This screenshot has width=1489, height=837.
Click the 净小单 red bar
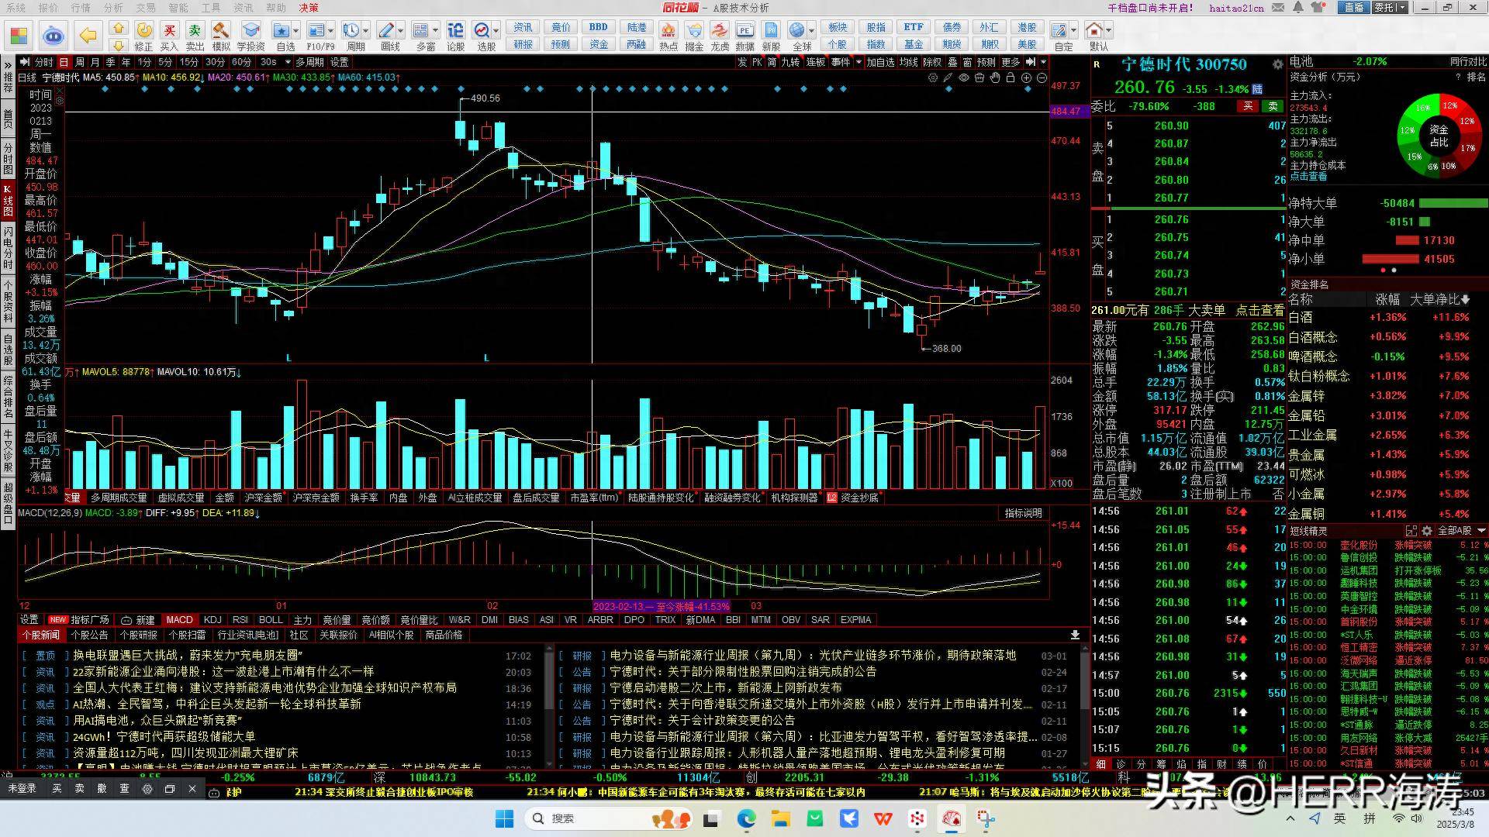(x=1390, y=260)
